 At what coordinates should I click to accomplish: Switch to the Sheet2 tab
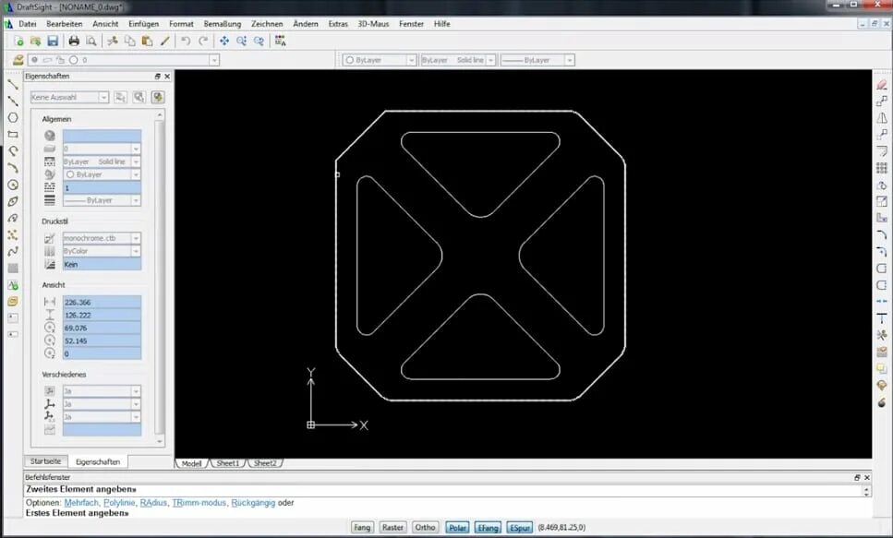(265, 463)
